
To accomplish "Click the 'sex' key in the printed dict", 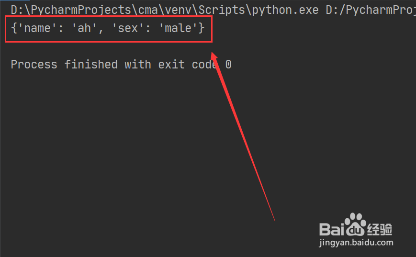I will [128, 28].
